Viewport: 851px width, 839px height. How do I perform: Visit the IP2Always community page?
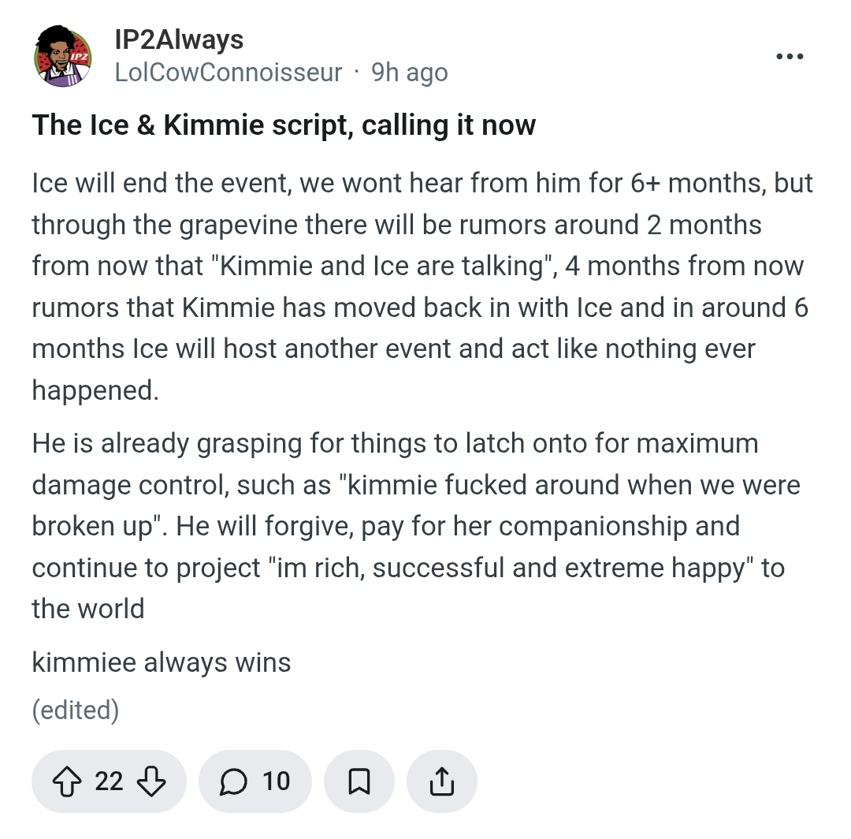point(179,39)
